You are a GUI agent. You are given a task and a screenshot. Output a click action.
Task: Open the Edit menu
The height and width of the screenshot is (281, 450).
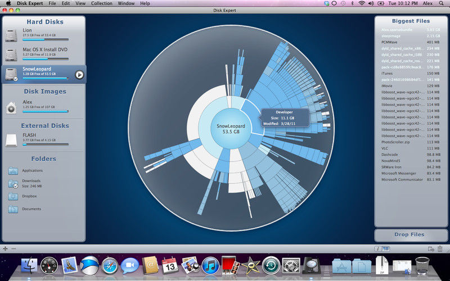tap(66, 3)
